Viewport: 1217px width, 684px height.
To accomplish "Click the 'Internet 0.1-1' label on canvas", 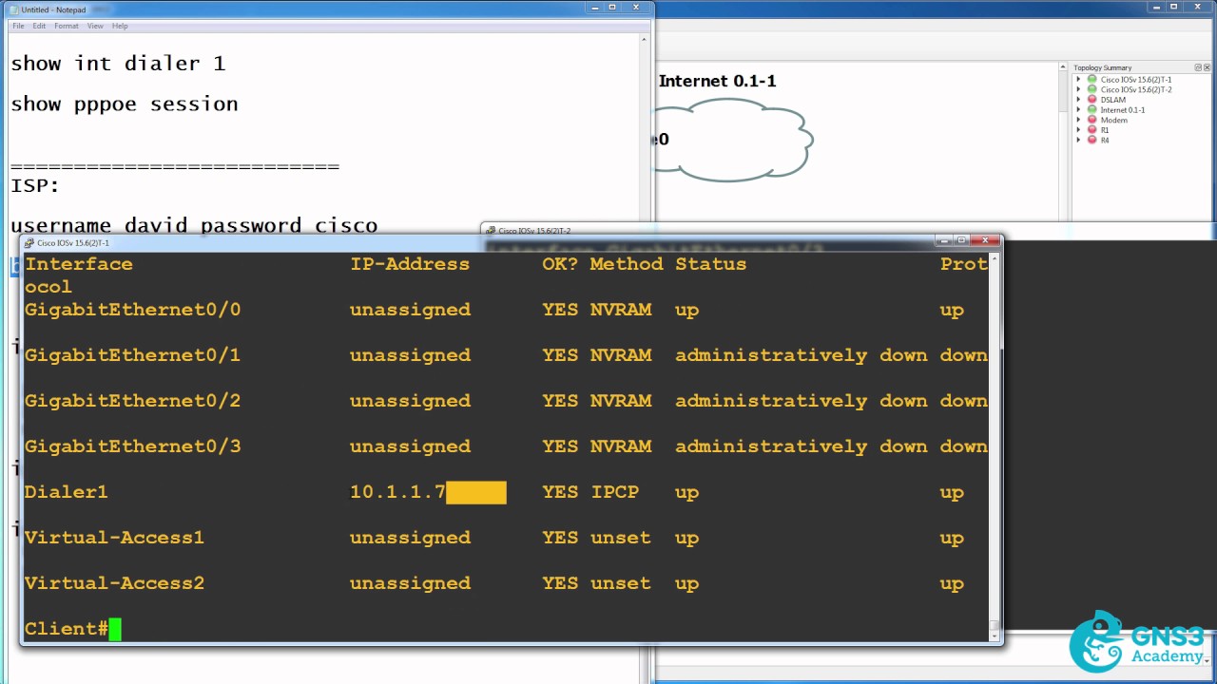I will (x=717, y=82).
